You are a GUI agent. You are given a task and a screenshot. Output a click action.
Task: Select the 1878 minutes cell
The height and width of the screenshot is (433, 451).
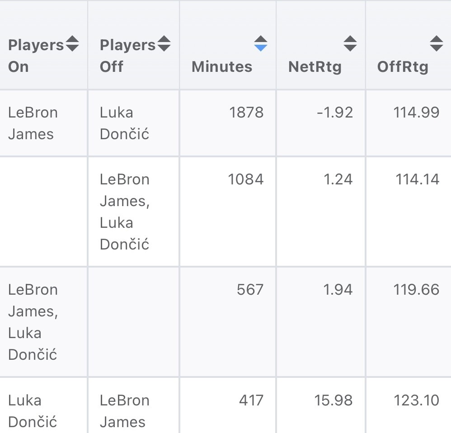[246, 113]
